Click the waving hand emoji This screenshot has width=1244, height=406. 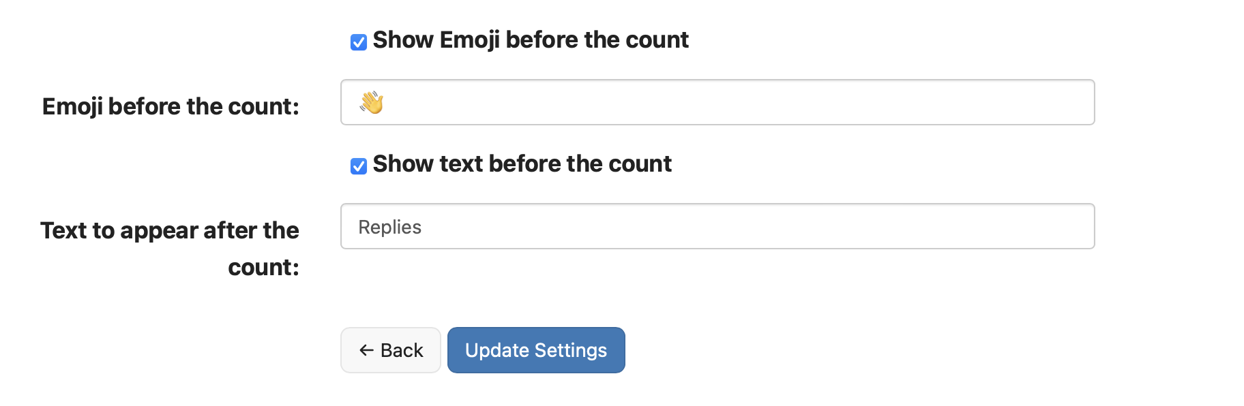(372, 103)
